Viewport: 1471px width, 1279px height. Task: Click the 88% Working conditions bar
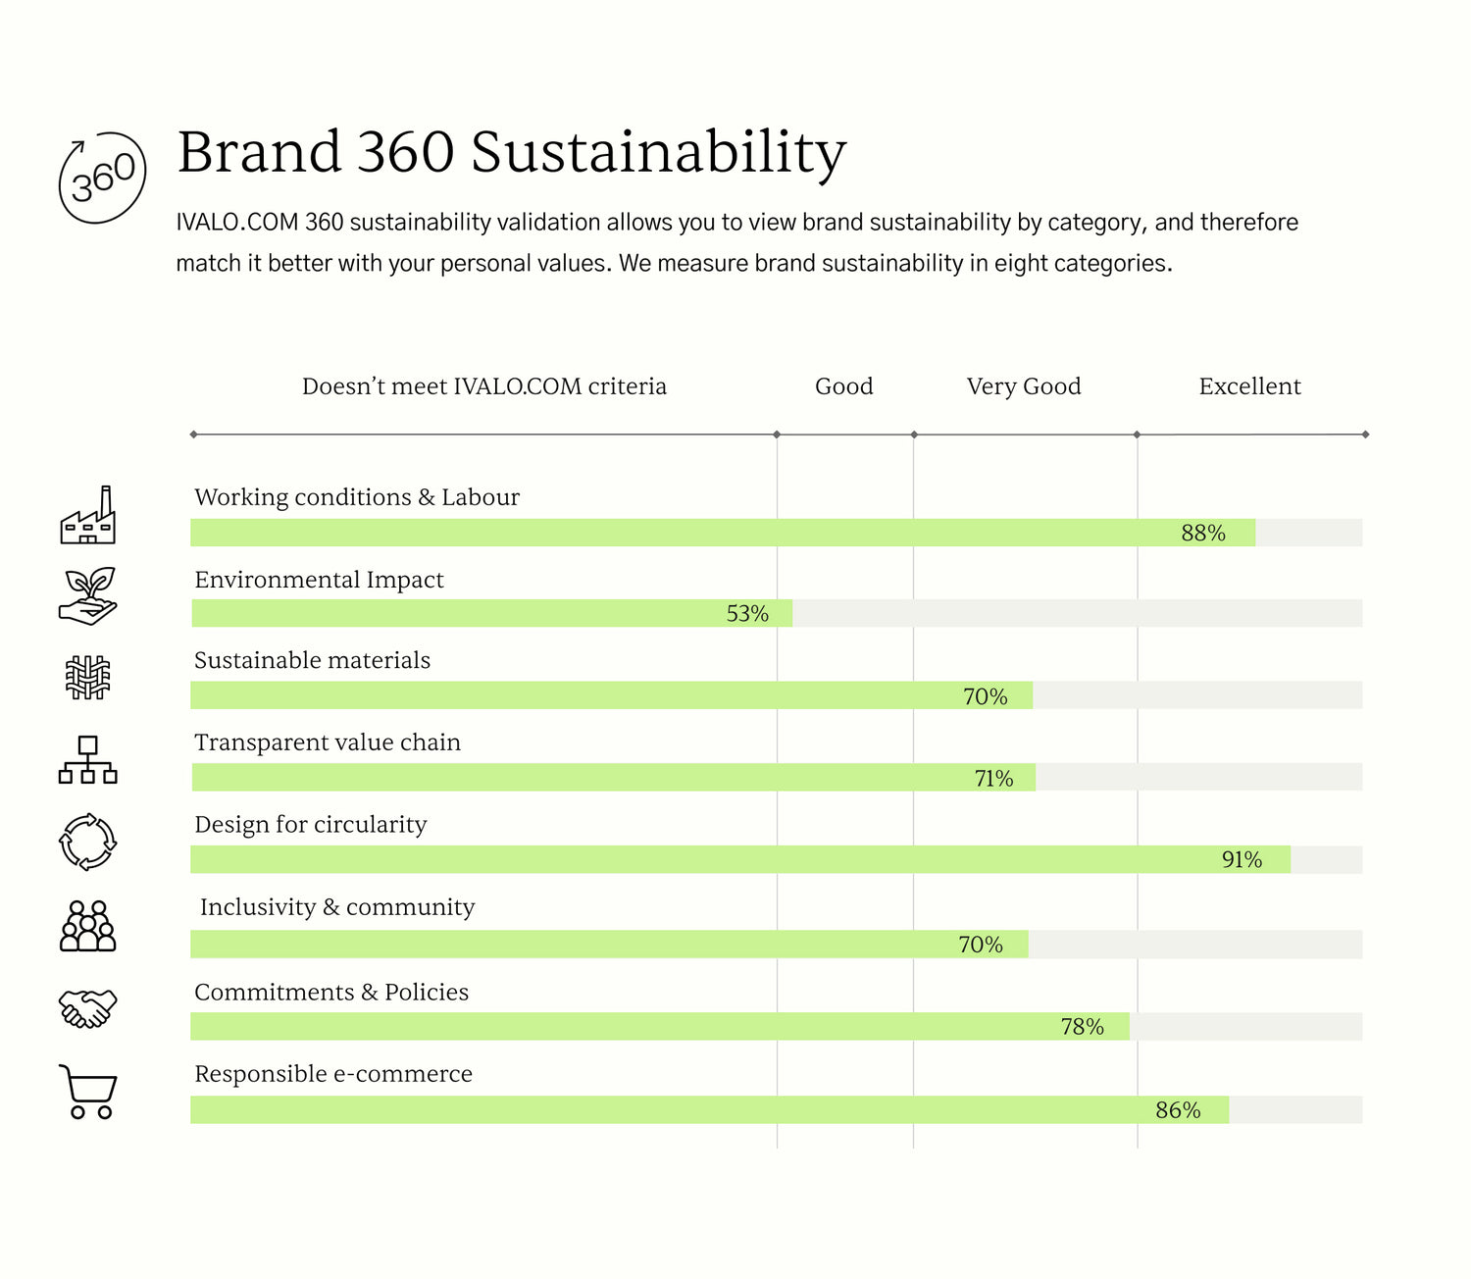tap(723, 533)
